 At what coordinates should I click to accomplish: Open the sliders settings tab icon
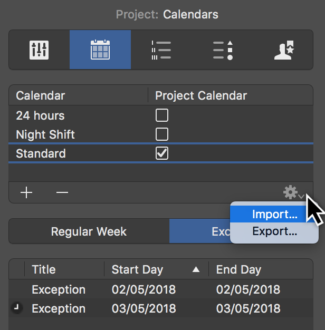click(x=40, y=50)
